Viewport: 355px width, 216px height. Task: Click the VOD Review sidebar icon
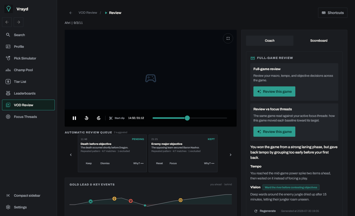tap(8, 105)
